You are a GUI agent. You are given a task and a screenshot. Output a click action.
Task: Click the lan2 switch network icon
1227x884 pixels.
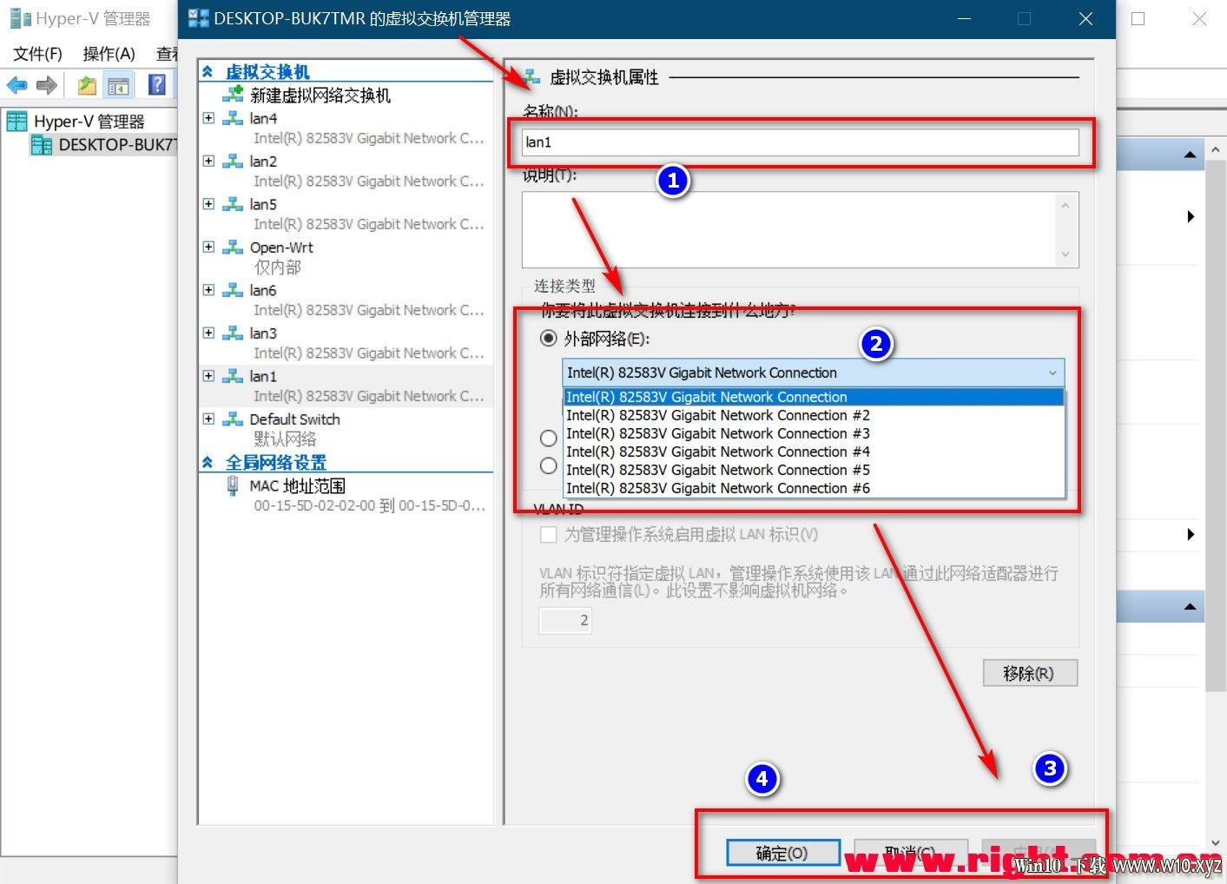[x=233, y=161]
